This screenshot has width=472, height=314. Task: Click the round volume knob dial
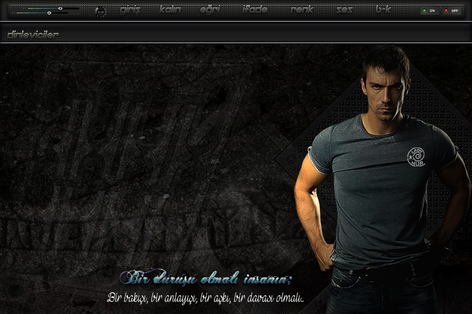(x=101, y=12)
